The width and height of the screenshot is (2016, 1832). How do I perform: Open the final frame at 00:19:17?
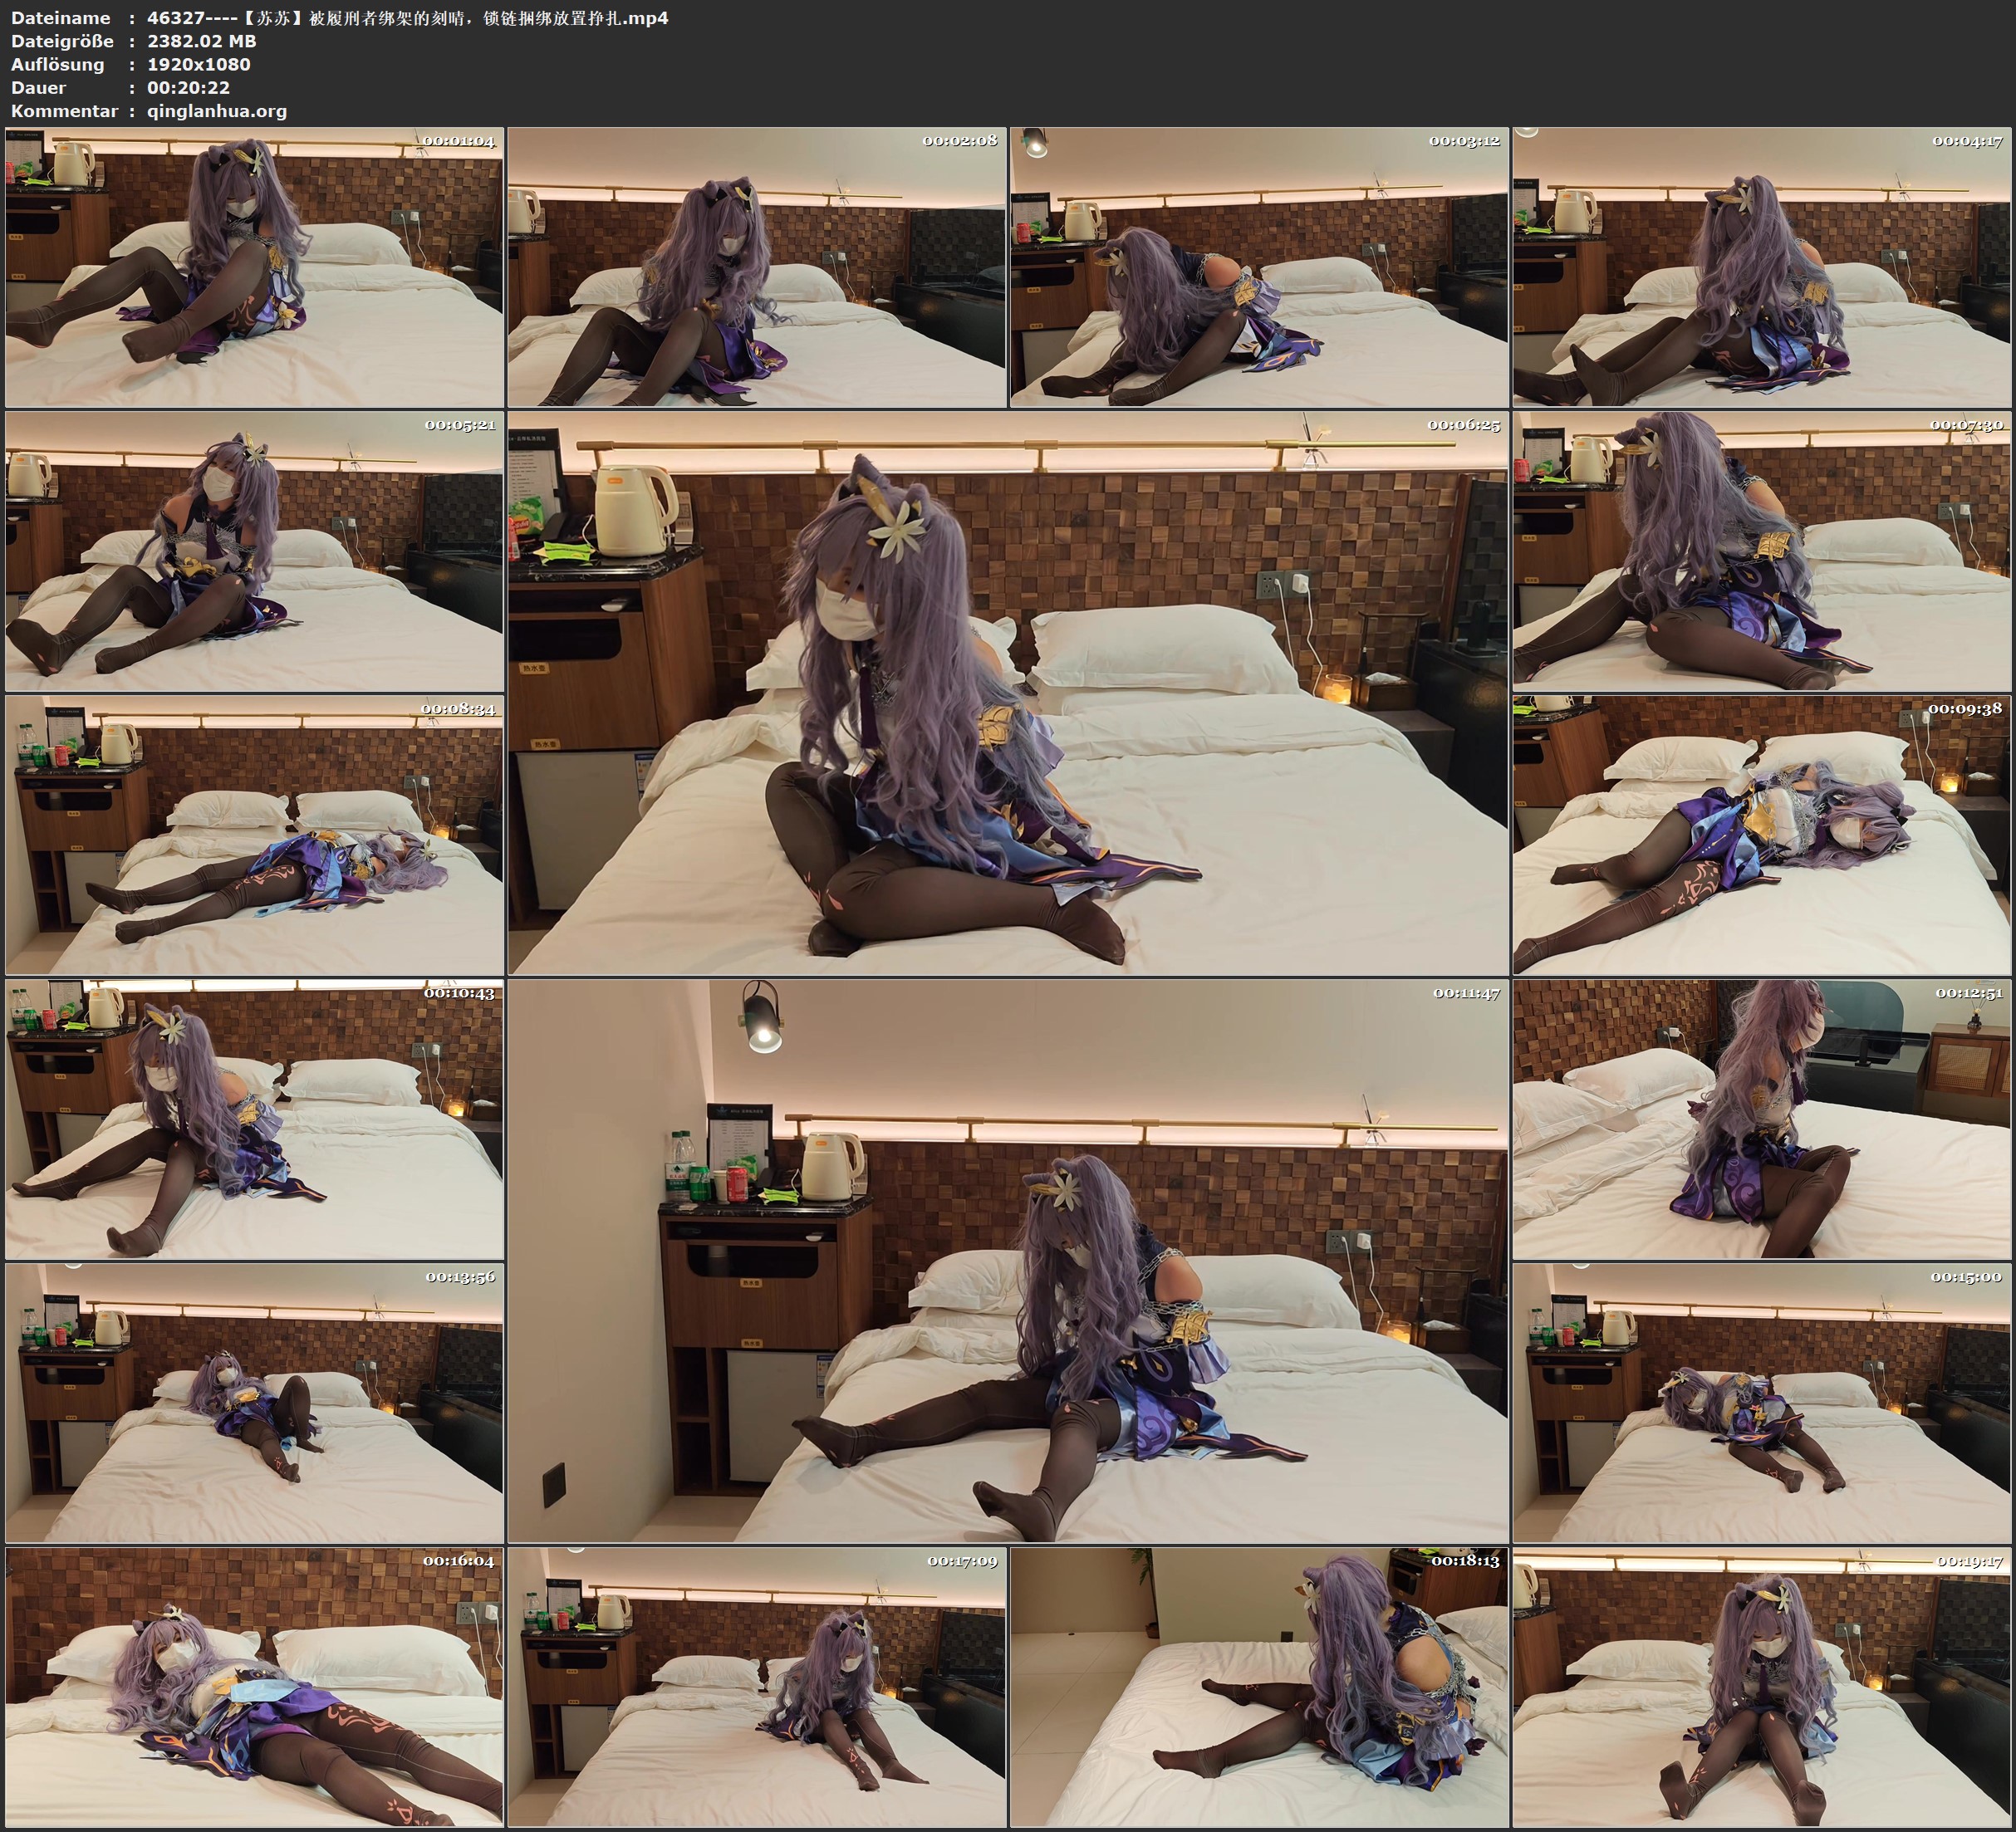tap(1762, 1687)
